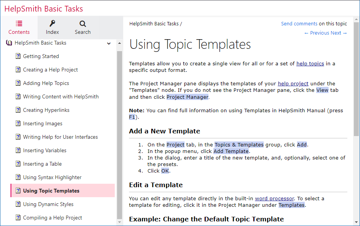360x226 pixels.
Task: Click the contents pane scrollbar thumb
Action: click(119, 135)
